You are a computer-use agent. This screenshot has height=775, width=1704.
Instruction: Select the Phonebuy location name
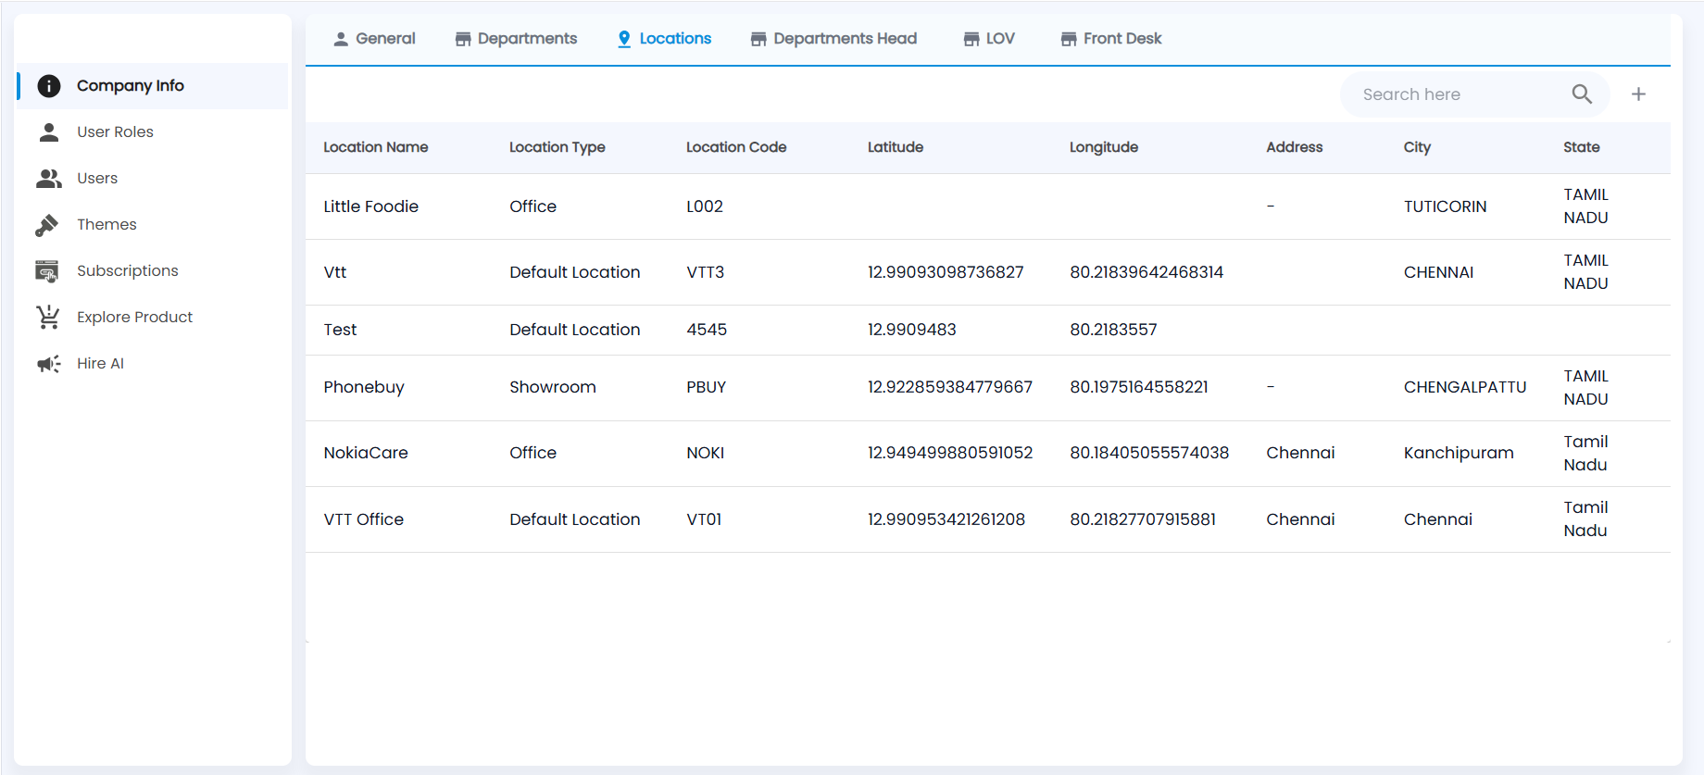coord(364,387)
